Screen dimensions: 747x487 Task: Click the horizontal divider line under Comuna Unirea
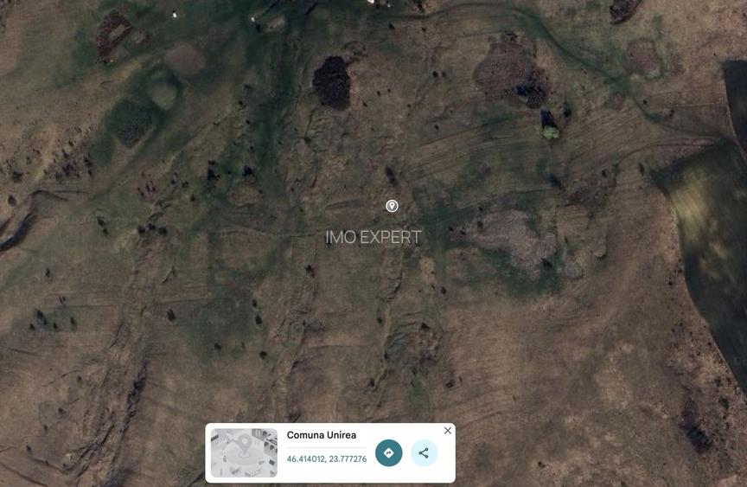[x=326, y=448]
